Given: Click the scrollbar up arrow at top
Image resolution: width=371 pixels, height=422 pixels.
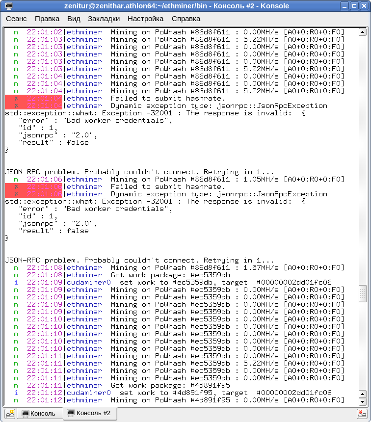Looking at the screenshot, I should pos(362,32).
